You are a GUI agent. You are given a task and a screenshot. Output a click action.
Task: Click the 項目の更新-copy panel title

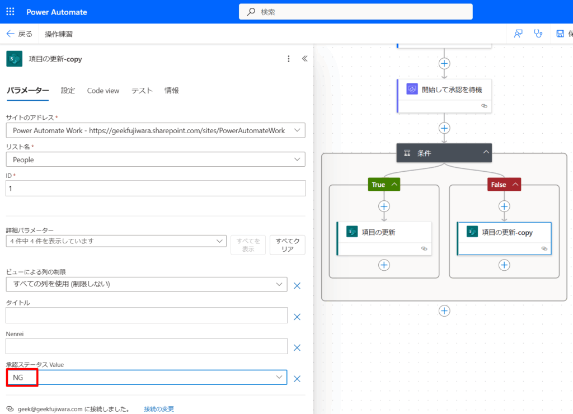(x=55, y=59)
